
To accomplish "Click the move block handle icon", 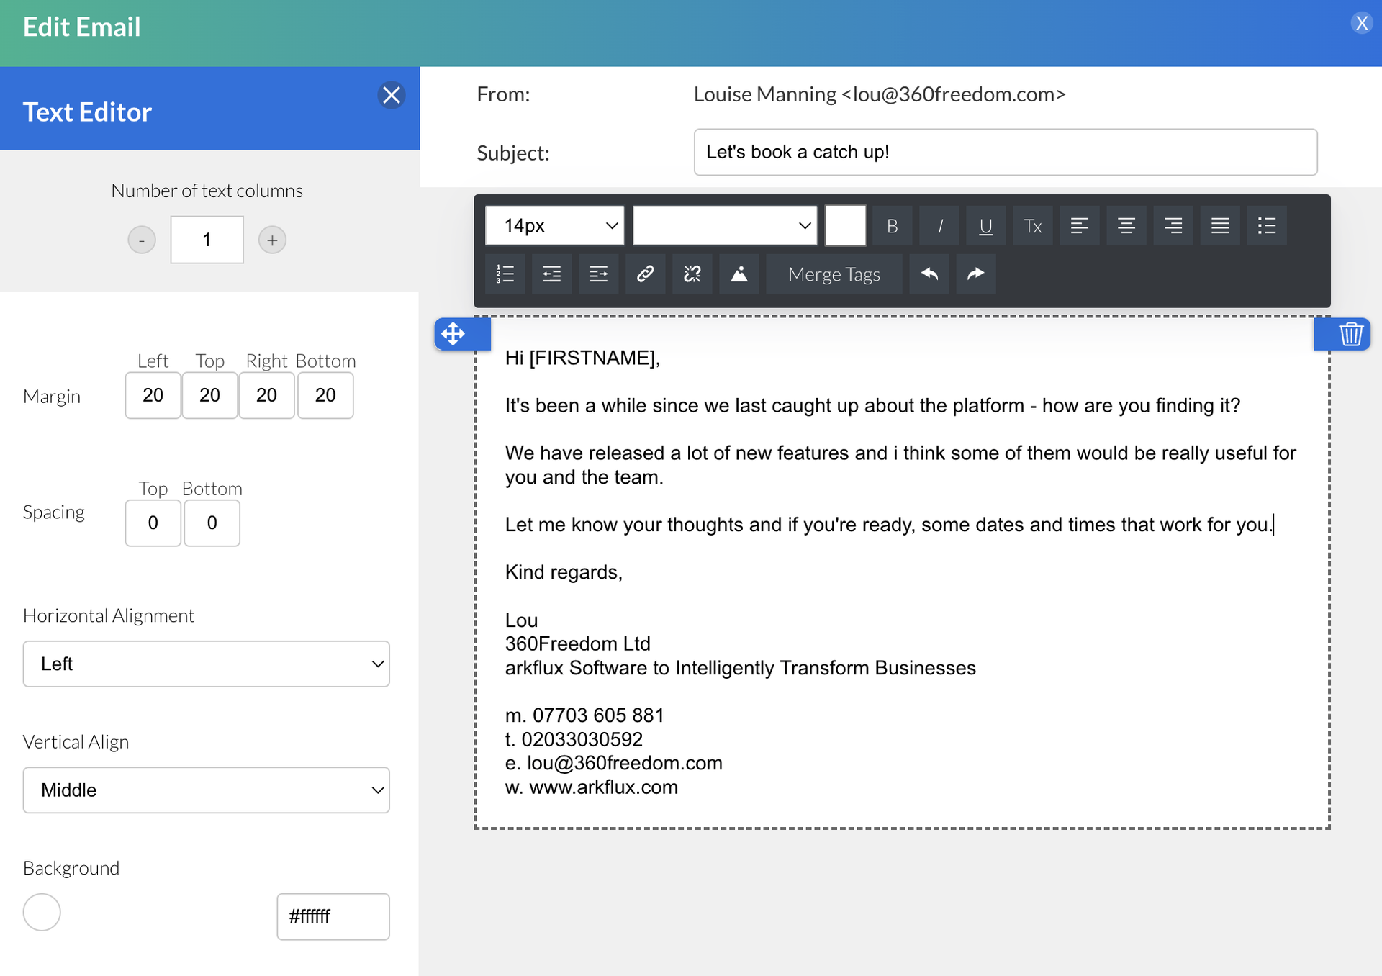I will pyautogui.click(x=453, y=334).
